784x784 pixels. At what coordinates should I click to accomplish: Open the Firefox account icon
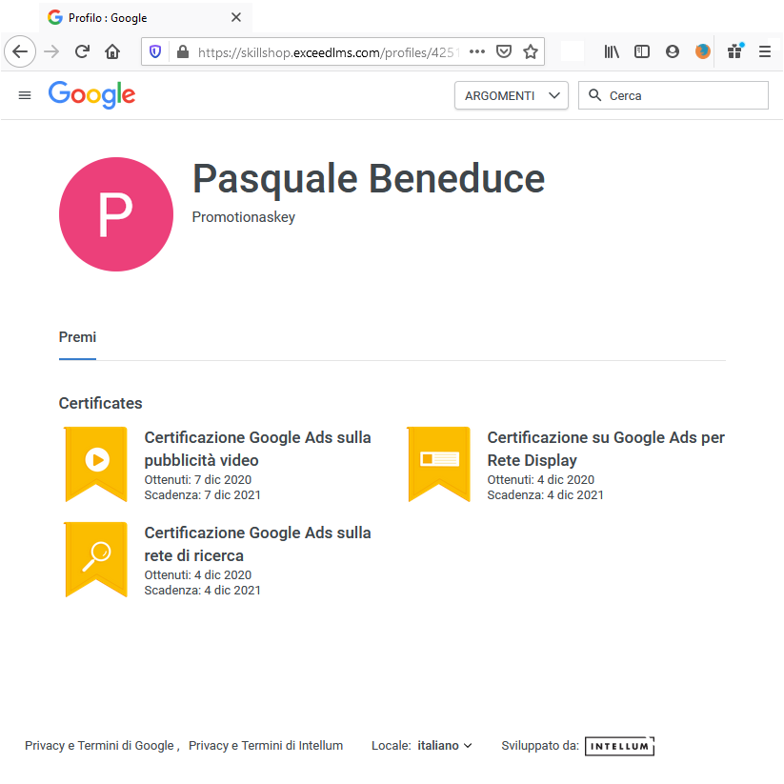673,51
